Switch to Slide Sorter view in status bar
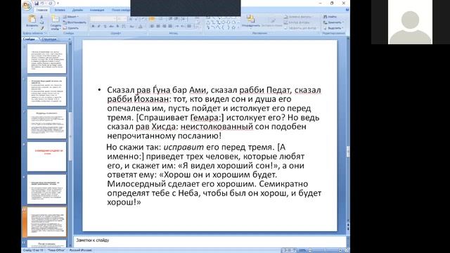450x253 pixels. [x=289, y=250]
